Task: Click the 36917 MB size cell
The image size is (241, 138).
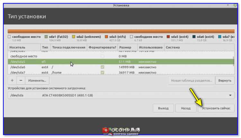Action: tap(127, 72)
